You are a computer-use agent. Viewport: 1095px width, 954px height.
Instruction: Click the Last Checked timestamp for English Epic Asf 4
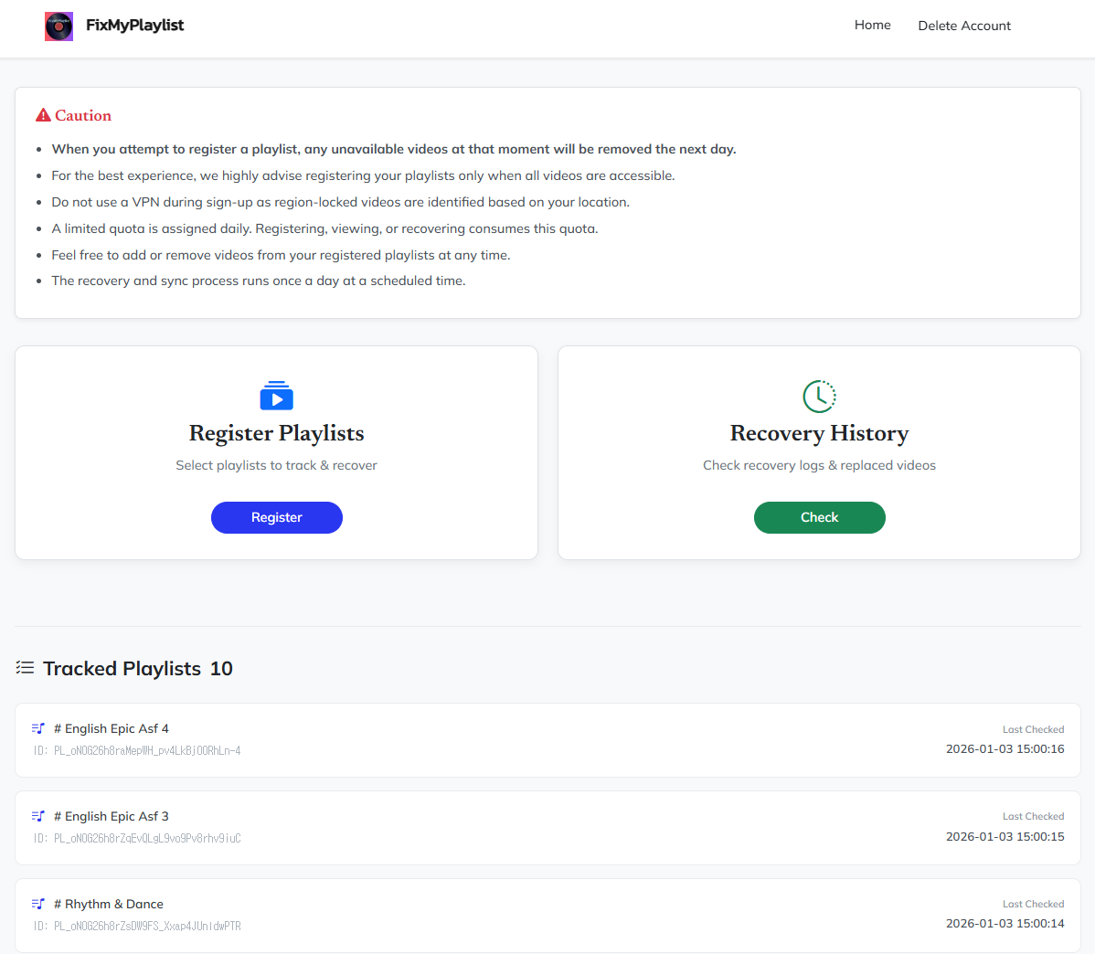[1005, 747]
